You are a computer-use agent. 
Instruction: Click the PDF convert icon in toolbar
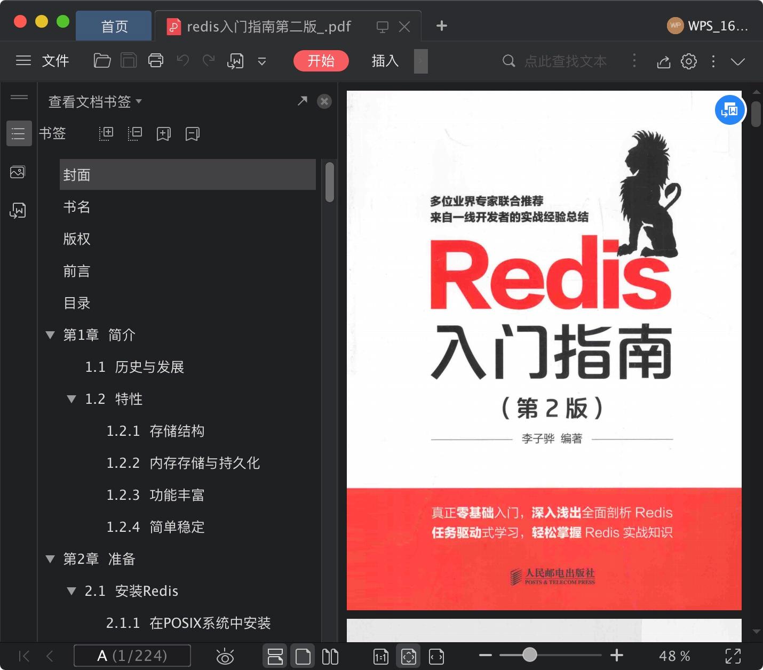click(235, 61)
